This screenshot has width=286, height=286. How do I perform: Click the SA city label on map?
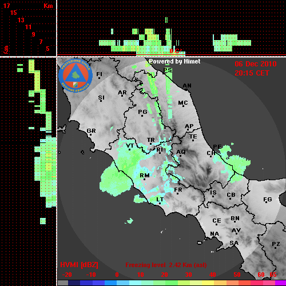pyautogui.click(x=234, y=243)
